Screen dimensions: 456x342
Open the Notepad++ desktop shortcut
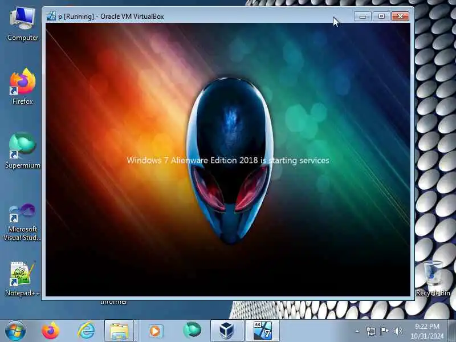pyautogui.click(x=22, y=279)
